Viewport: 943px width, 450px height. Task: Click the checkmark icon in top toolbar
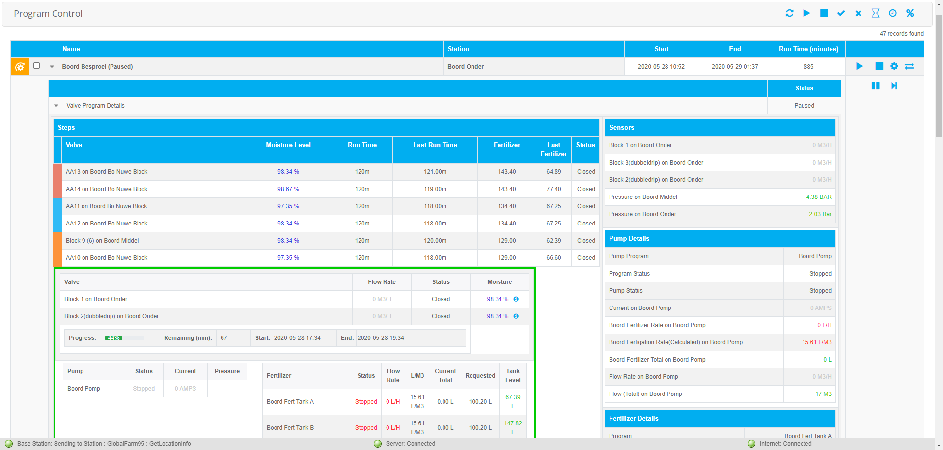pos(841,13)
